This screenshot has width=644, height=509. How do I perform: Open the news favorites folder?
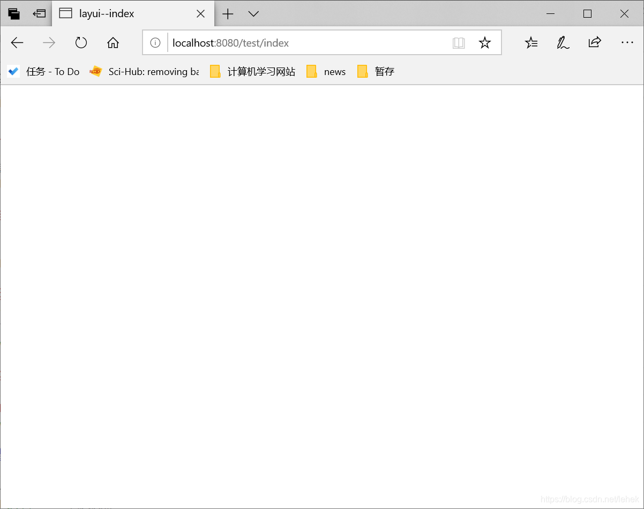coord(326,71)
